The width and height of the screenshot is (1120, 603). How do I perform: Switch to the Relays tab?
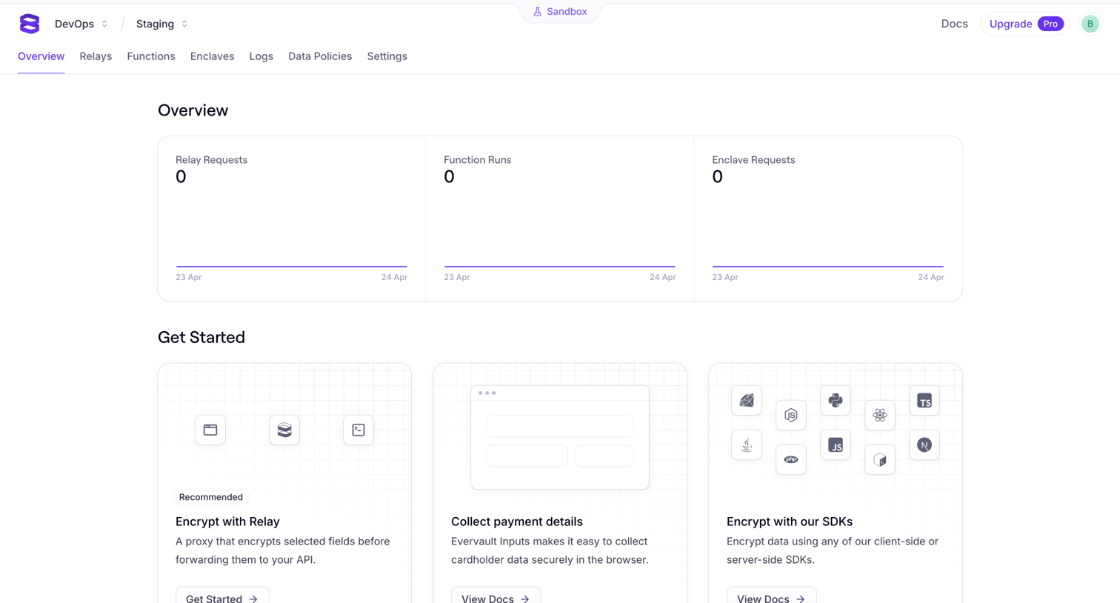(x=96, y=56)
